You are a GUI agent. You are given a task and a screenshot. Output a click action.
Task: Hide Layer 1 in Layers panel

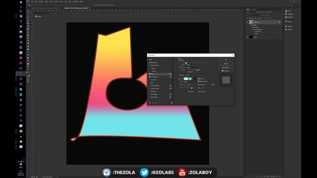pyautogui.click(x=247, y=37)
